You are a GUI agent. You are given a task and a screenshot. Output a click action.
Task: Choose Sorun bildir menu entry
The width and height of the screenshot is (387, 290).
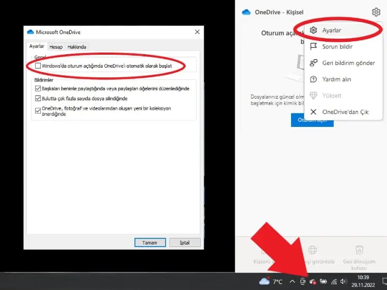click(x=343, y=46)
